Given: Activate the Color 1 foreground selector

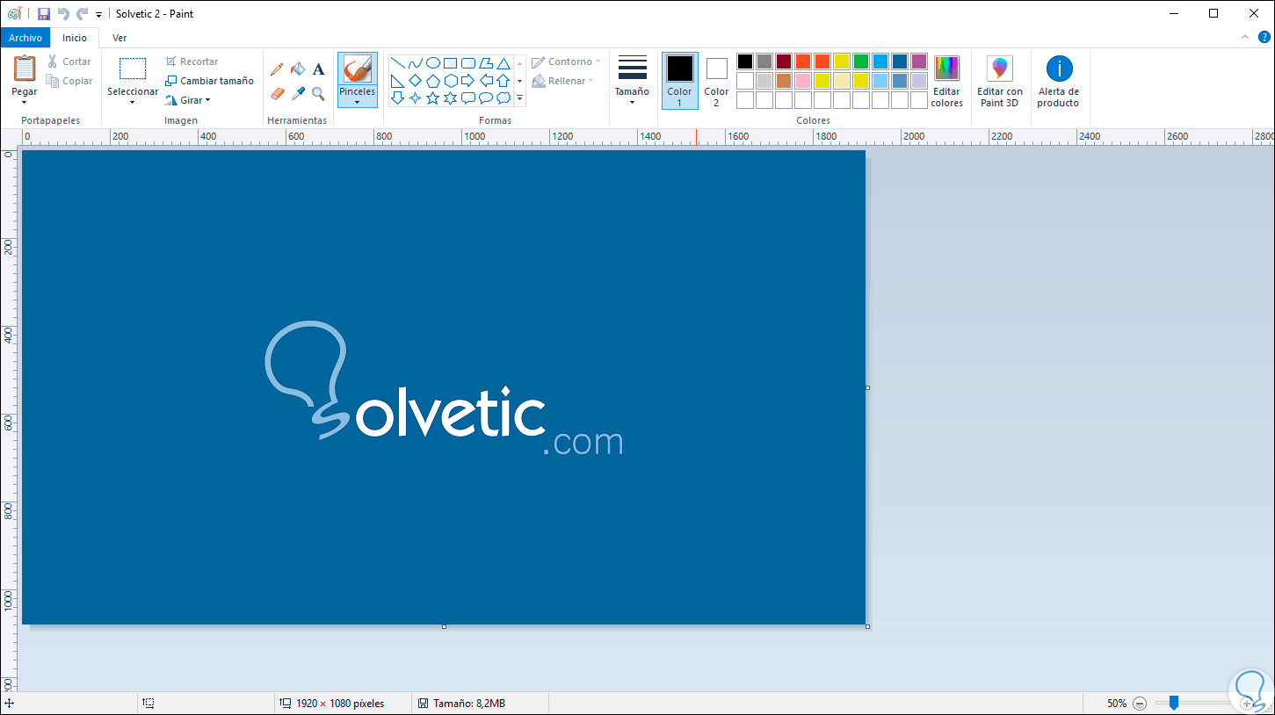Looking at the screenshot, I should pyautogui.click(x=680, y=81).
